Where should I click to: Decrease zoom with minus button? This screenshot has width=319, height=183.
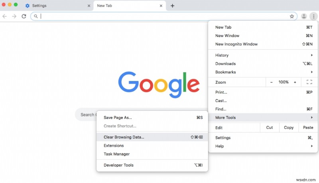coord(271,82)
